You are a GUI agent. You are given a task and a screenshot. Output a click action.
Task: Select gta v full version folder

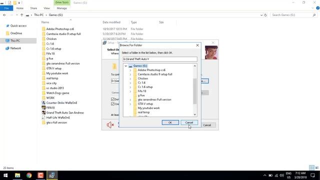(x=56, y=122)
